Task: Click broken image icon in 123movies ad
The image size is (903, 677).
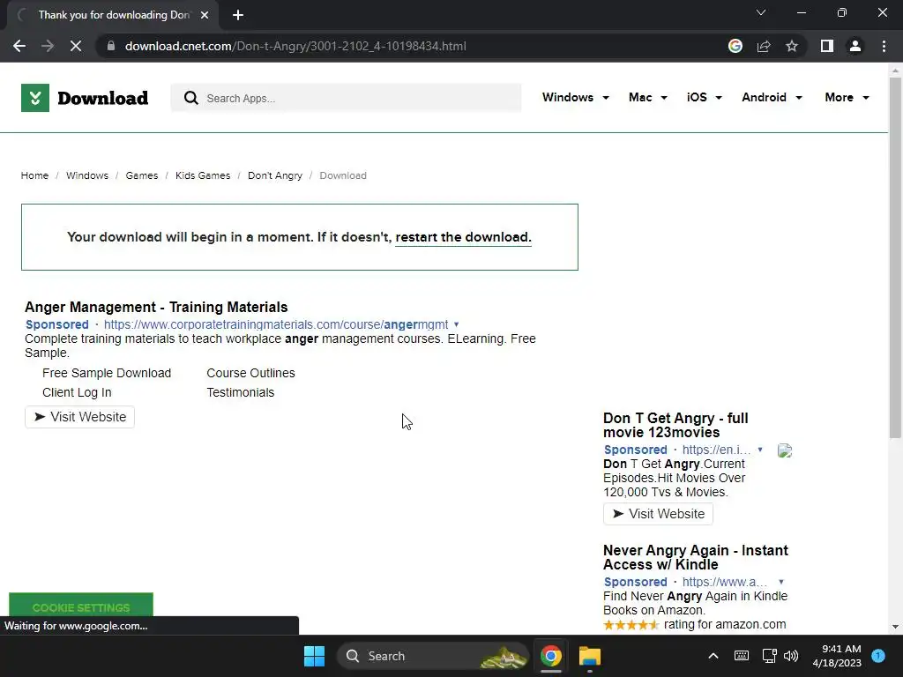Action: coord(784,450)
